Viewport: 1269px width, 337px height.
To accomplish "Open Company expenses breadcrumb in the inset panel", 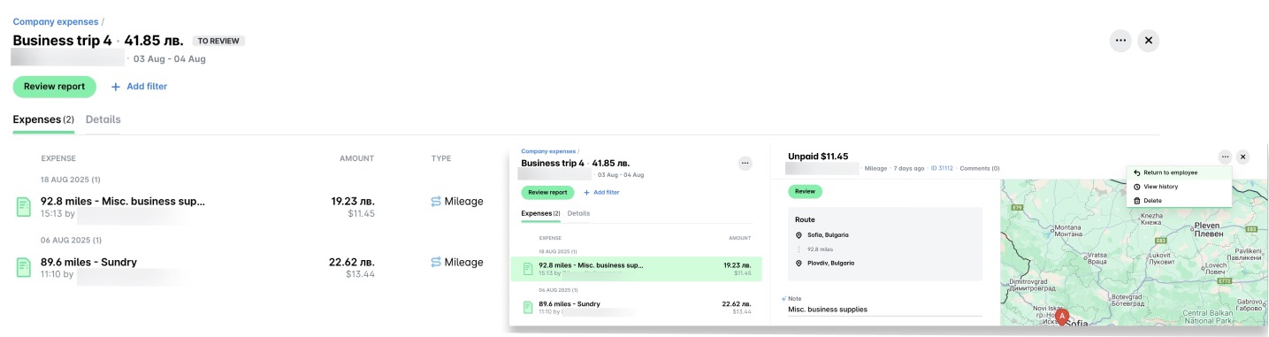I will (547, 151).
